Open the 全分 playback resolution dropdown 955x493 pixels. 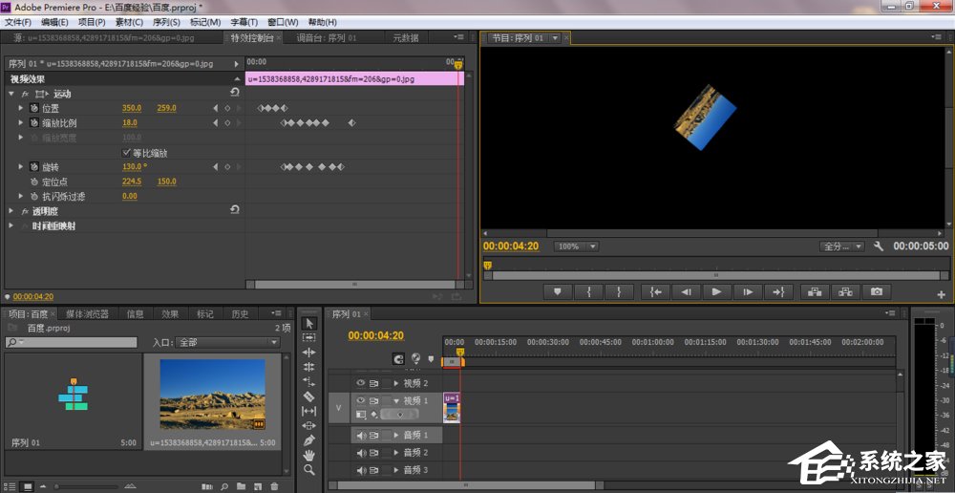[x=841, y=246]
